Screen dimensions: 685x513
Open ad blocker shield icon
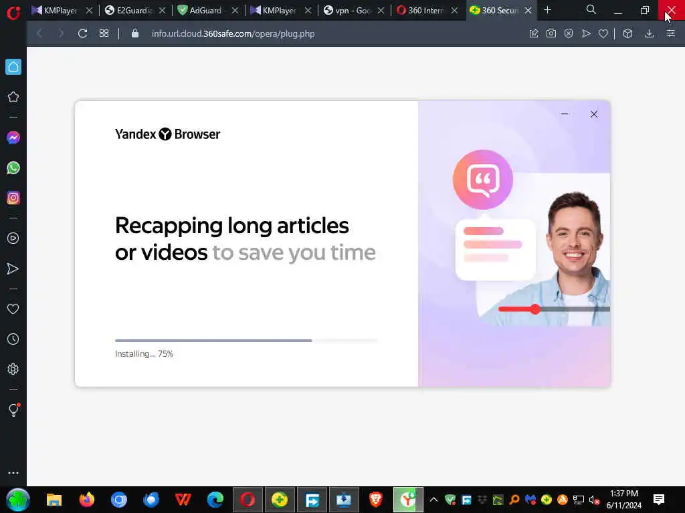pyautogui.click(x=569, y=33)
